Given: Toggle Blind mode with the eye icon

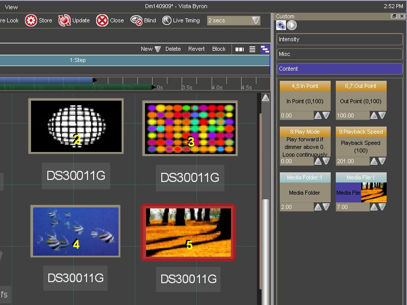Looking at the screenshot, I should click(x=136, y=20).
